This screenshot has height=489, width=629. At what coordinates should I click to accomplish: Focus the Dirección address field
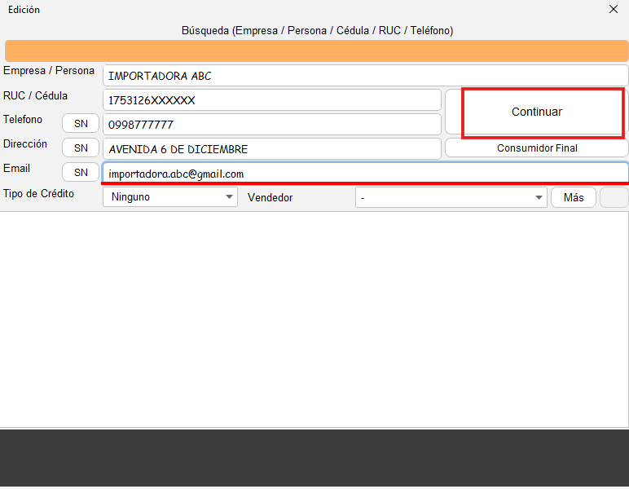pos(271,149)
